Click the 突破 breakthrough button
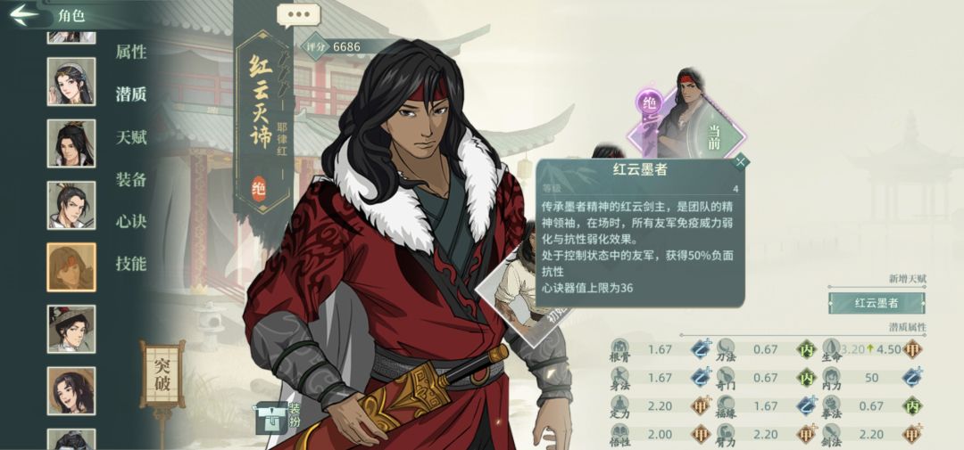Image resolution: width=964 pixels, height=450 pixels. [x=163, y=374]
